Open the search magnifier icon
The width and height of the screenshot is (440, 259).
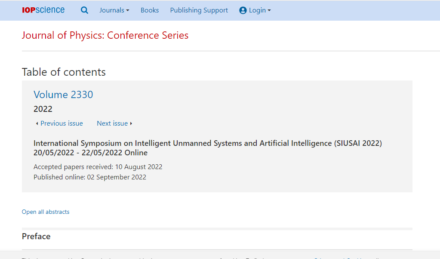coord(84,10)
